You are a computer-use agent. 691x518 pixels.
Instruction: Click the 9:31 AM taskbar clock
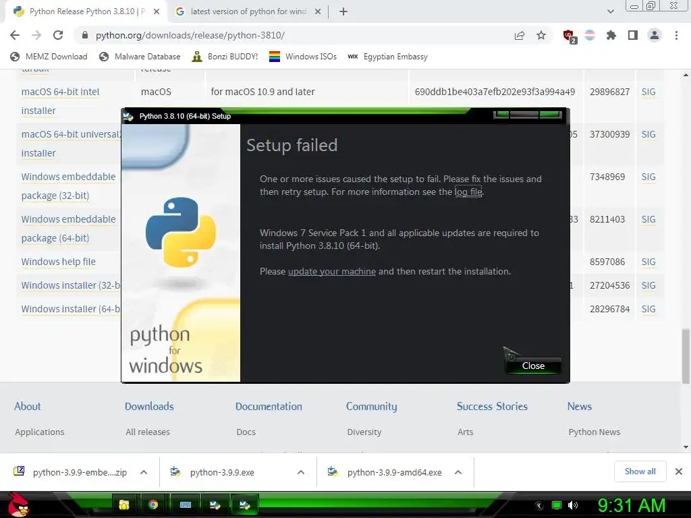point(631,505)
